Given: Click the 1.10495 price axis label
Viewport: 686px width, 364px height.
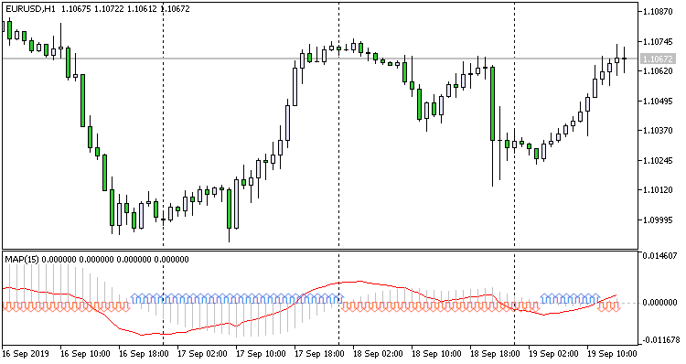Looking at the screenshot, I should tap(658, 102).
